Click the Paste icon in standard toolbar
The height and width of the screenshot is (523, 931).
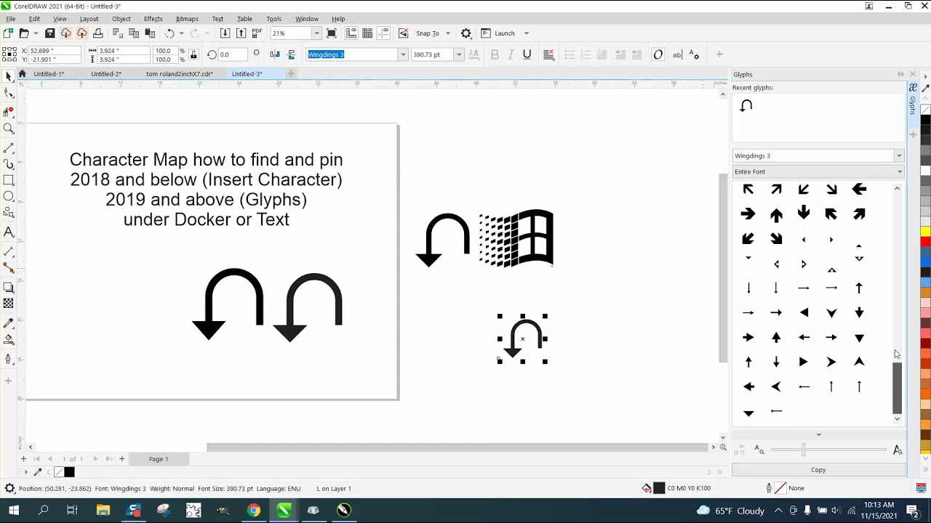[x=150, y=33]
